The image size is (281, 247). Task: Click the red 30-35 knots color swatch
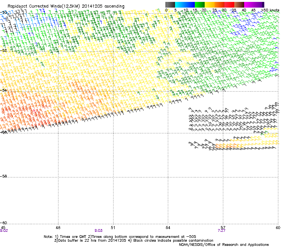click(229, 5)
